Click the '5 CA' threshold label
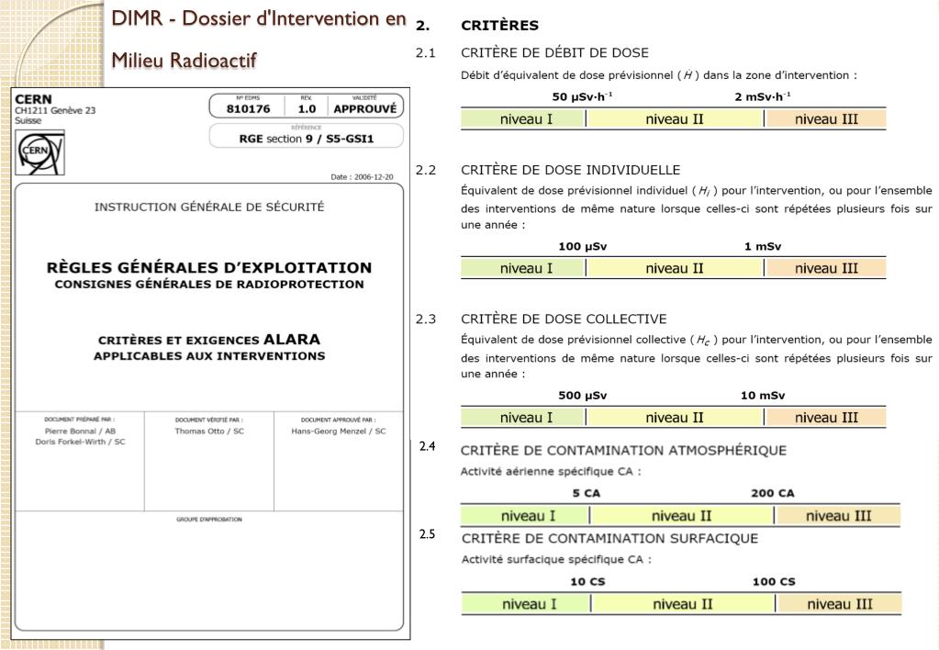The width and height of the screenshot is (939, 650). tap(586, 494)
